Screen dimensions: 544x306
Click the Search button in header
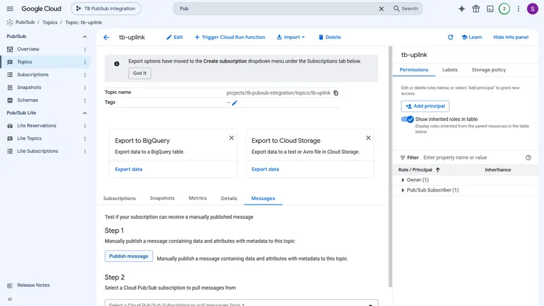point(405,9)
